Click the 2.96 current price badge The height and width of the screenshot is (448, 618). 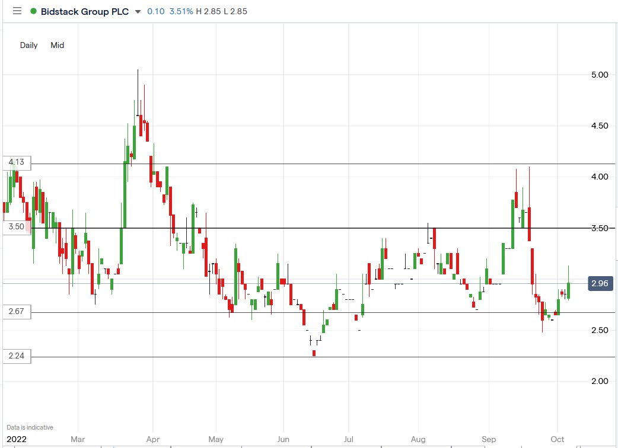click(599, 284)
